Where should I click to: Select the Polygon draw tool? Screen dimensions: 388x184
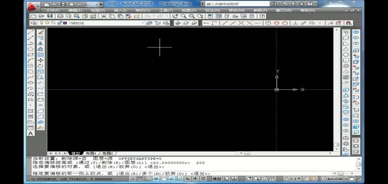pos(30,49)
